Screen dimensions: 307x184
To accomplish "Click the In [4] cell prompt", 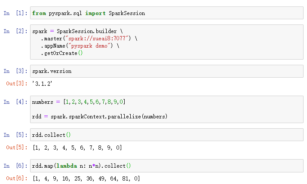I will tap(15, 102).
